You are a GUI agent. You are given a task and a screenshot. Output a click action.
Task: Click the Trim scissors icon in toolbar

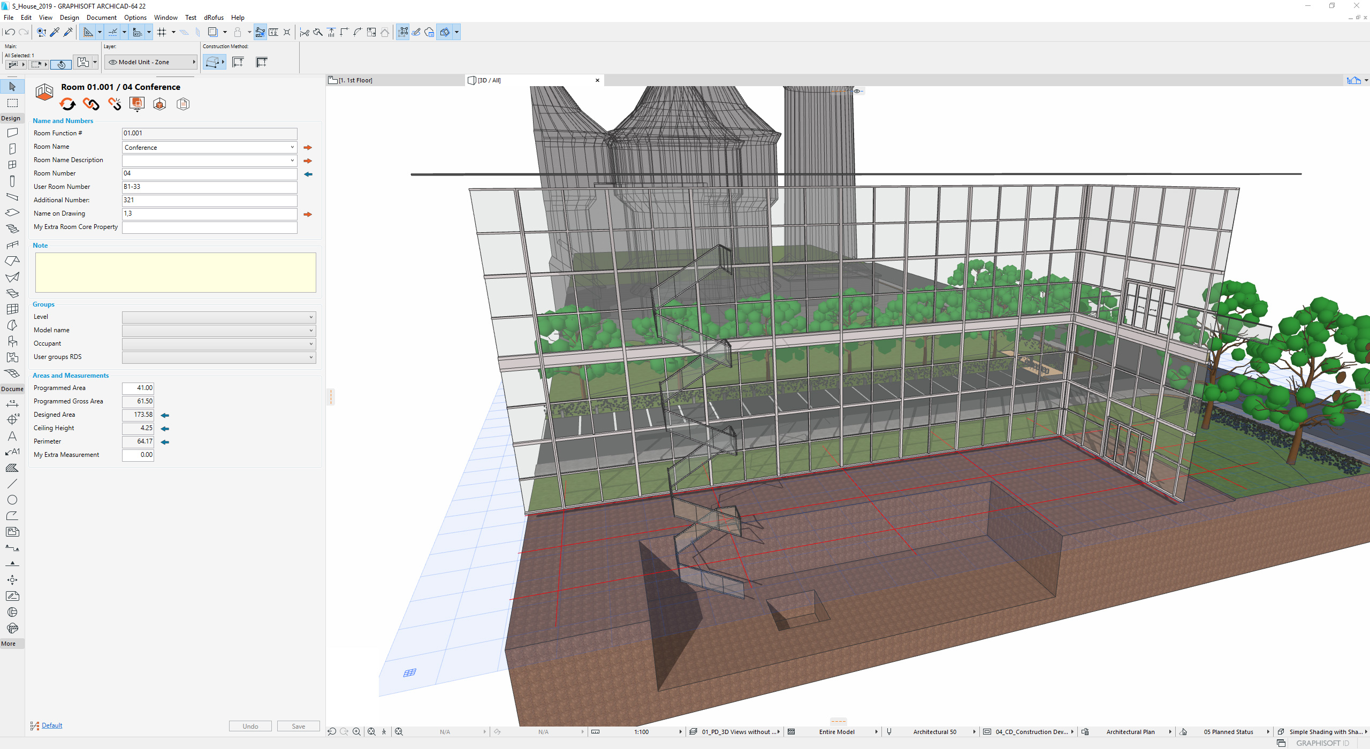[305, 32]
